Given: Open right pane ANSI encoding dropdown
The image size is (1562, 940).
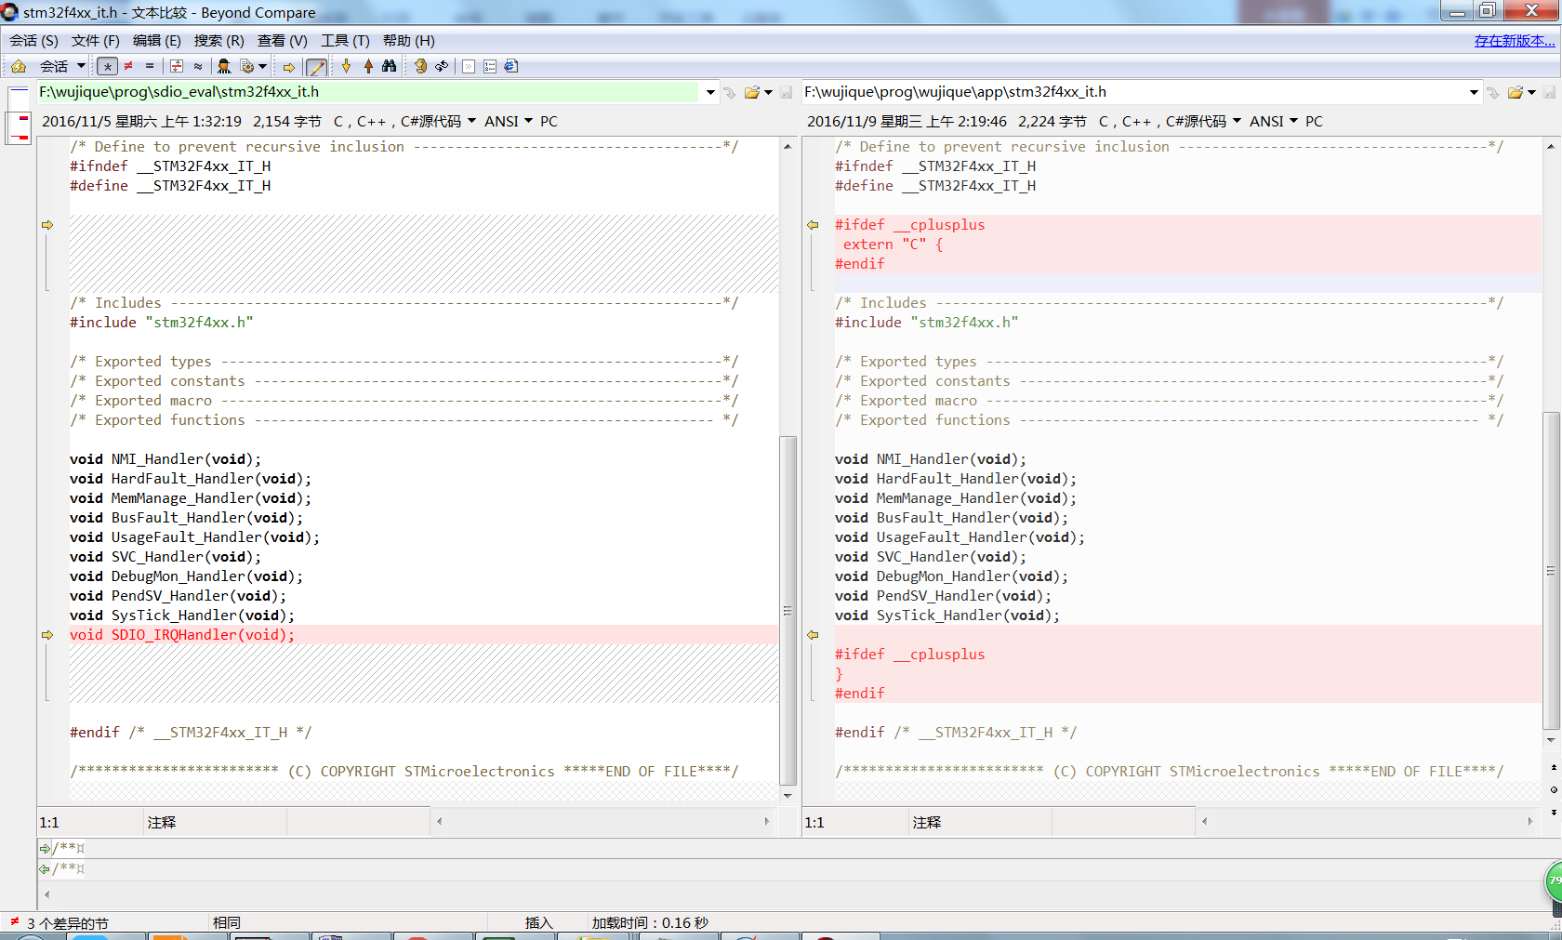Looking at the screenshot, I should [1274, 122].
